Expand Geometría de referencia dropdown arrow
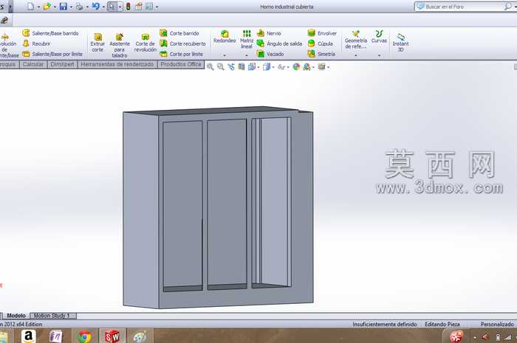The height and width of the screenshot is (343, 517). pos(356,55)
